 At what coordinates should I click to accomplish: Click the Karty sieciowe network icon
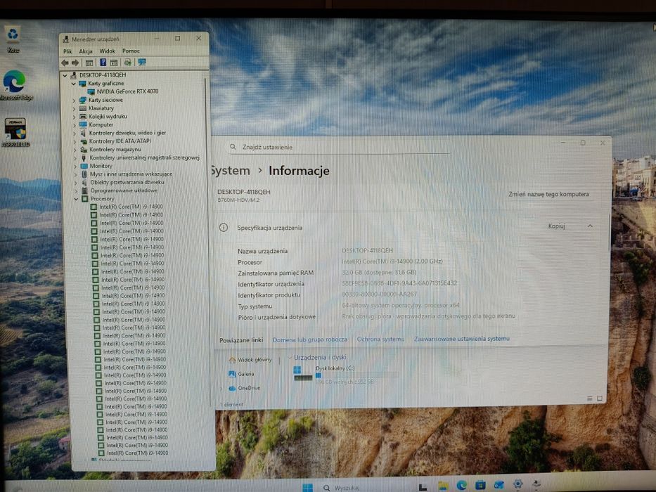(x=83, y=100)
